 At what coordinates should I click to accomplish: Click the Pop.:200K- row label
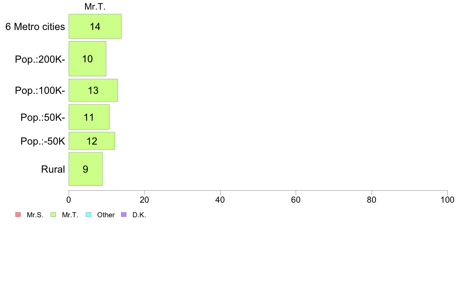40,59
